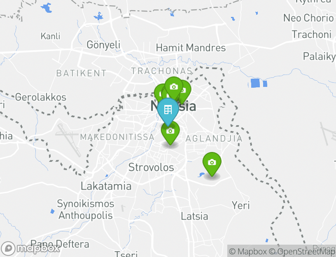
Task: Select the Neo Chorio label
Action: [308, 18]
